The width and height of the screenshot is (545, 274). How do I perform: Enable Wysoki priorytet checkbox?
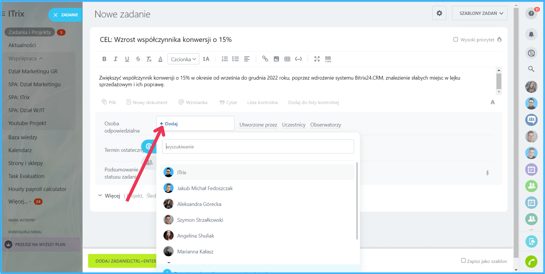click(456, 39)
